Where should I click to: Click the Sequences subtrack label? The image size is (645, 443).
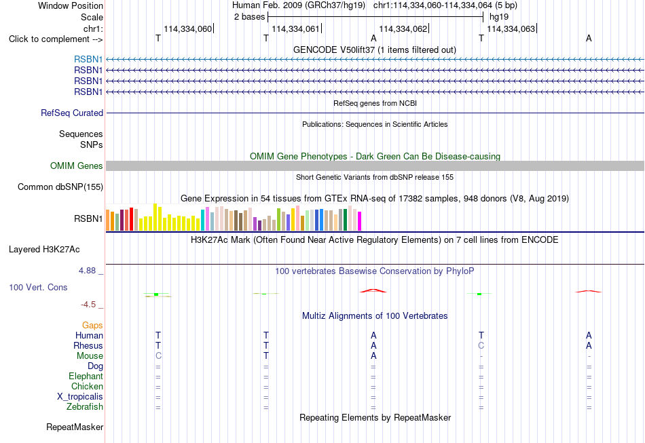click(x=81, y=134)
